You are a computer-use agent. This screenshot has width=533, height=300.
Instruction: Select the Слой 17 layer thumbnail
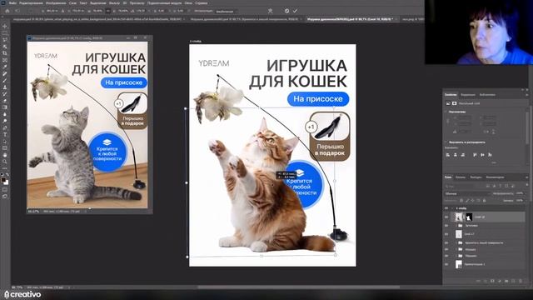(459, 234)
